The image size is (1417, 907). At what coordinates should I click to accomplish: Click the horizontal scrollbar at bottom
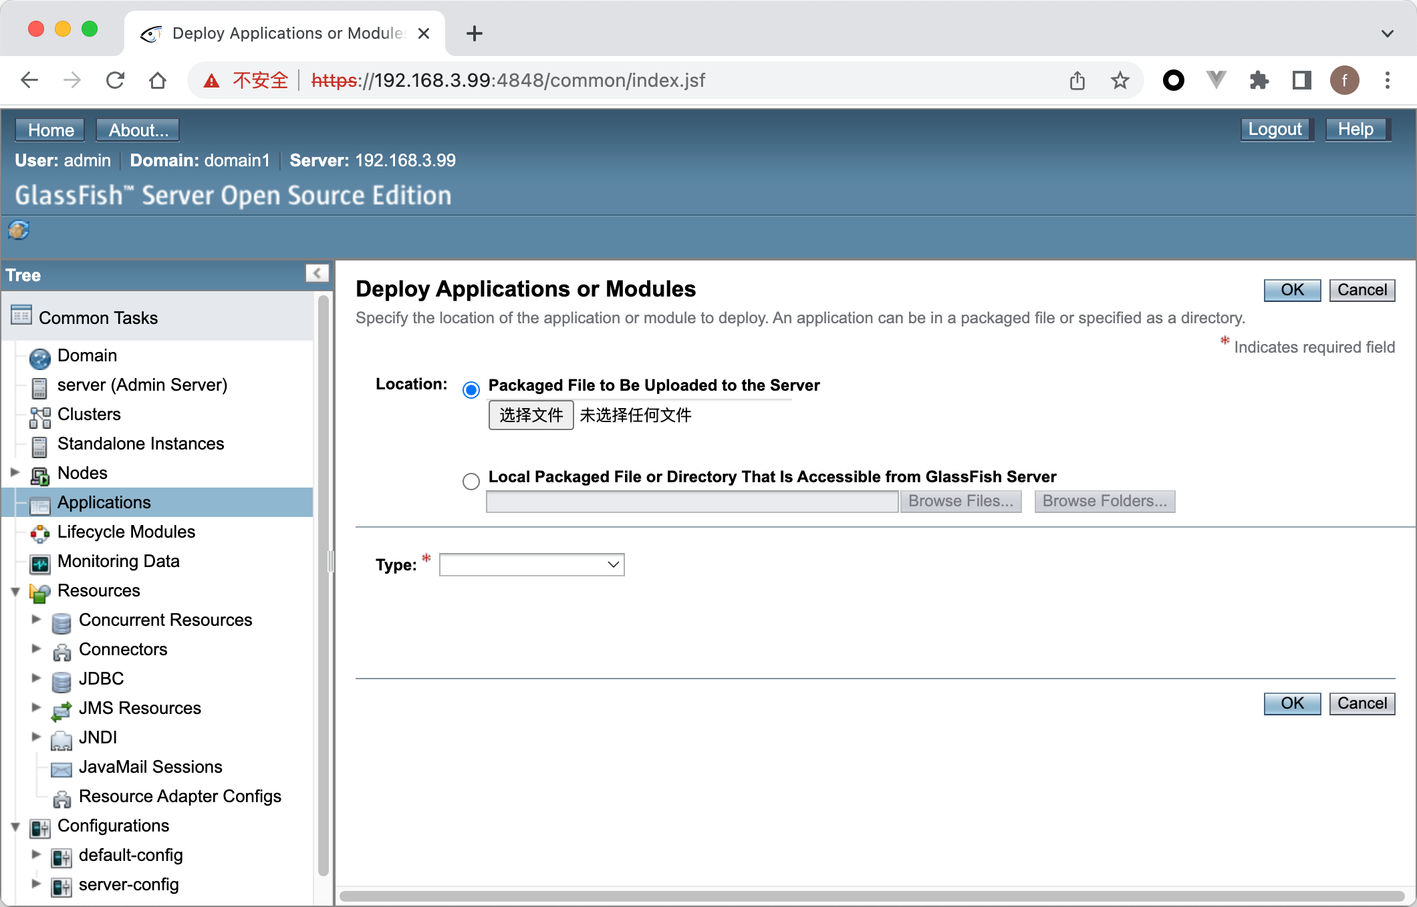click(869, 896)
